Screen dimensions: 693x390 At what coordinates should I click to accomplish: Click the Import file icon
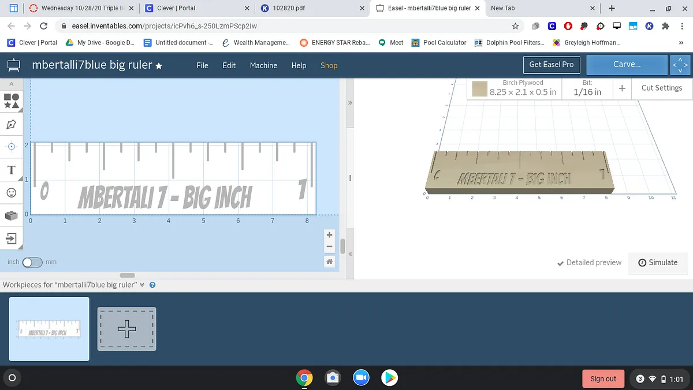[x=12, y=238]
